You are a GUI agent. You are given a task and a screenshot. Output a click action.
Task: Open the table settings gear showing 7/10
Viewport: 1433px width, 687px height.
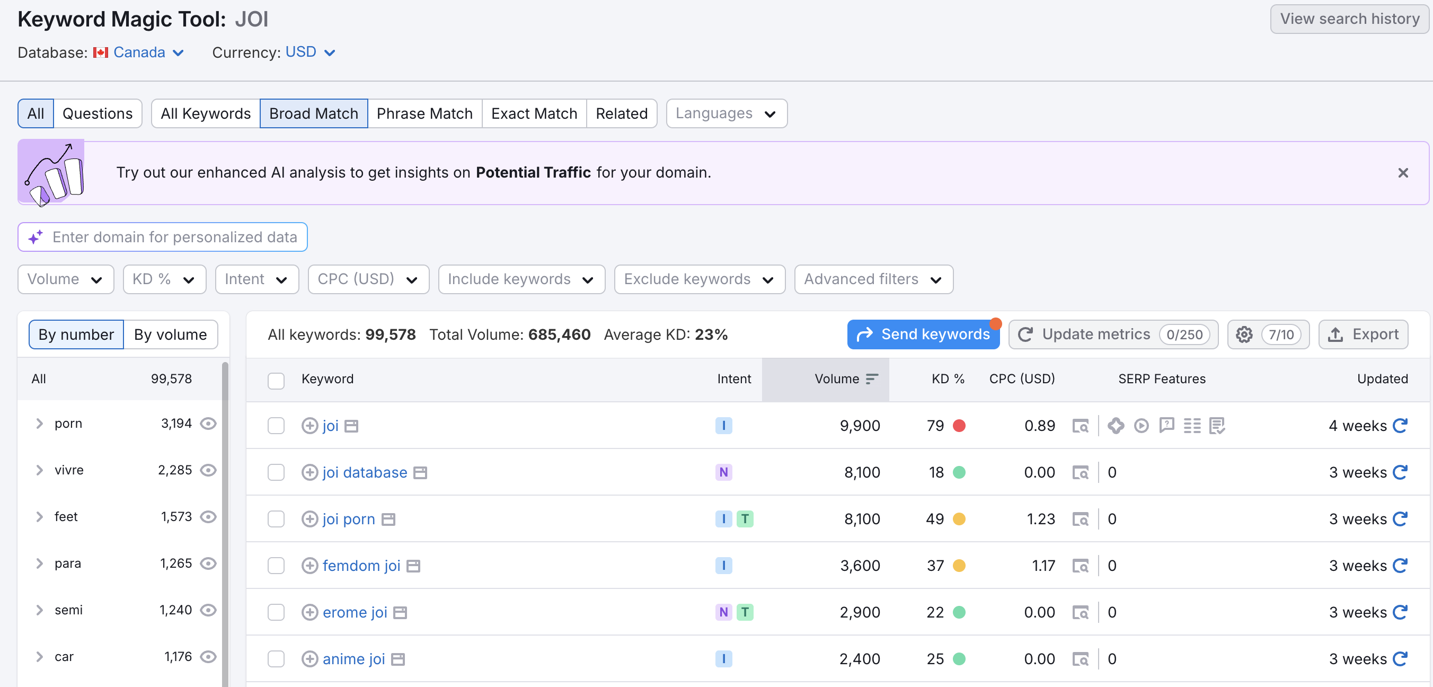click(1268, 334)
